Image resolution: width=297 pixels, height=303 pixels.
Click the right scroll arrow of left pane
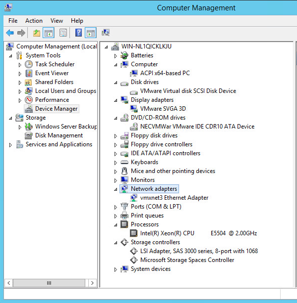point(92,283)
